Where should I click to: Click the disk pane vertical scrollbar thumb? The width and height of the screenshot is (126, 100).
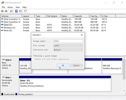124,69
